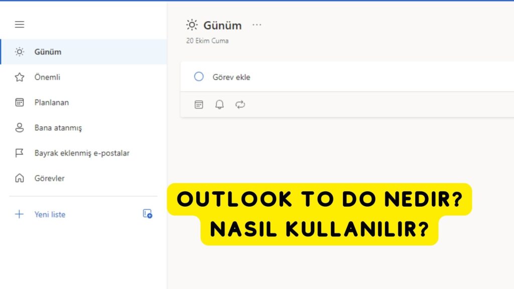Toggle the Görev ekle completion circle
Viewport: 514px width, 289px height.
pos(199,76)
